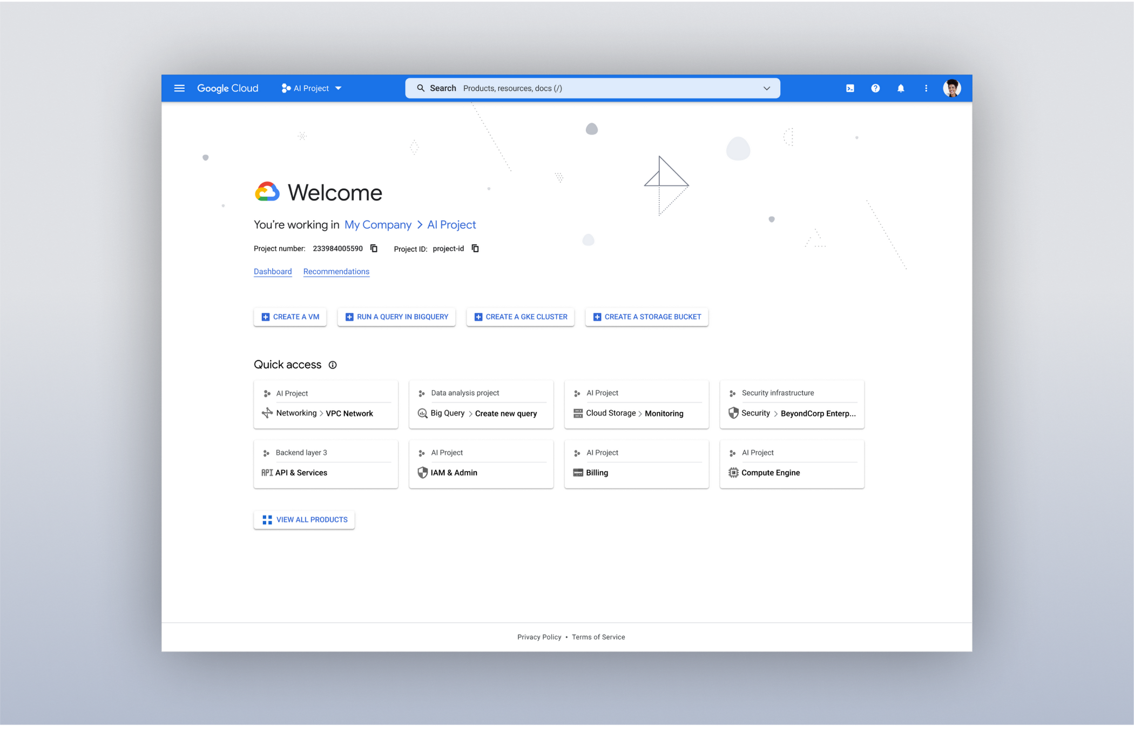
Task: Open the Privacy Policy link
Action: (x=539, y=637)
